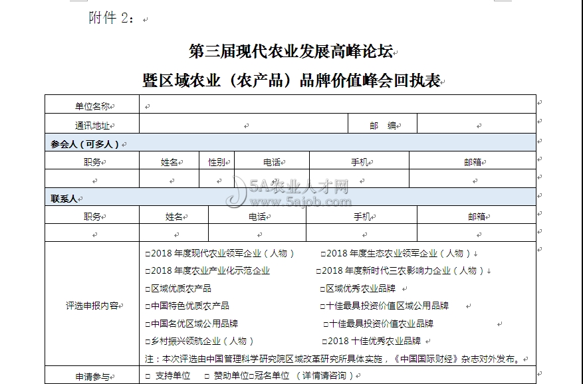Screen dimensions: 583x384
Task: Check 2018年度新时代三农影响力企业 option
Action: tap(319, 271)
